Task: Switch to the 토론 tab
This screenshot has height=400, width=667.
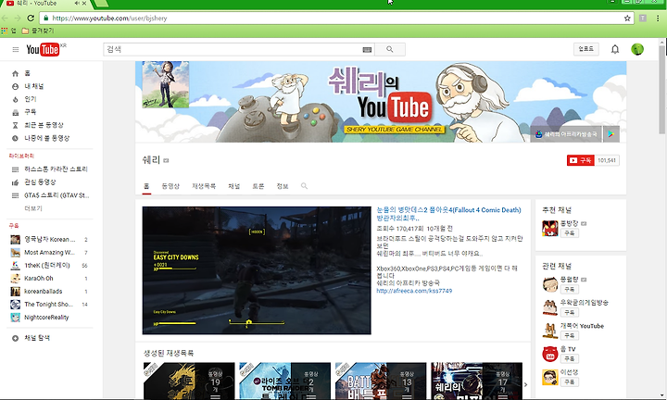Action: [x=258, y=186]
